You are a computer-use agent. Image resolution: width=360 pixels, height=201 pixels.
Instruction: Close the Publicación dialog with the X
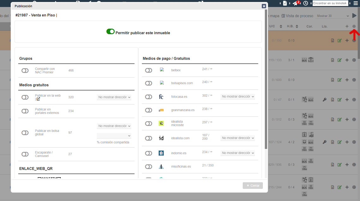[x=264, y=6]
